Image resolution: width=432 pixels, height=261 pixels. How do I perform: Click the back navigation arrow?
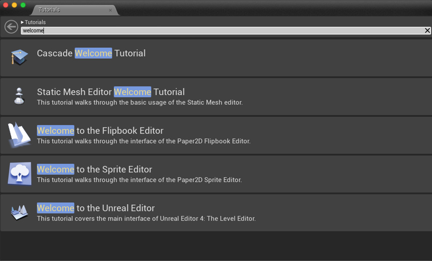(11, 27)
